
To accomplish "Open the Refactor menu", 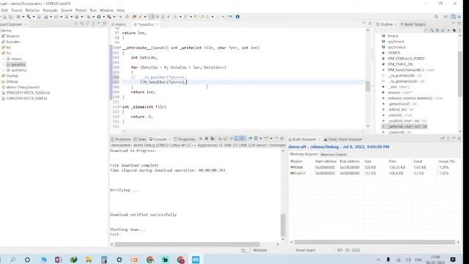I will (x=32, y=10).
